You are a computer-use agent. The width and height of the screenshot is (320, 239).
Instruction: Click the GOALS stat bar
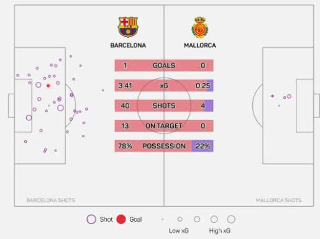tap(164, 65)
